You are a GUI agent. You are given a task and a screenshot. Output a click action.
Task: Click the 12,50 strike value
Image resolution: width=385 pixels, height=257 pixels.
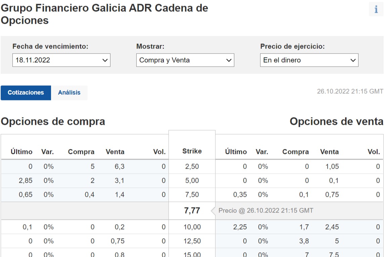(192, 241)
